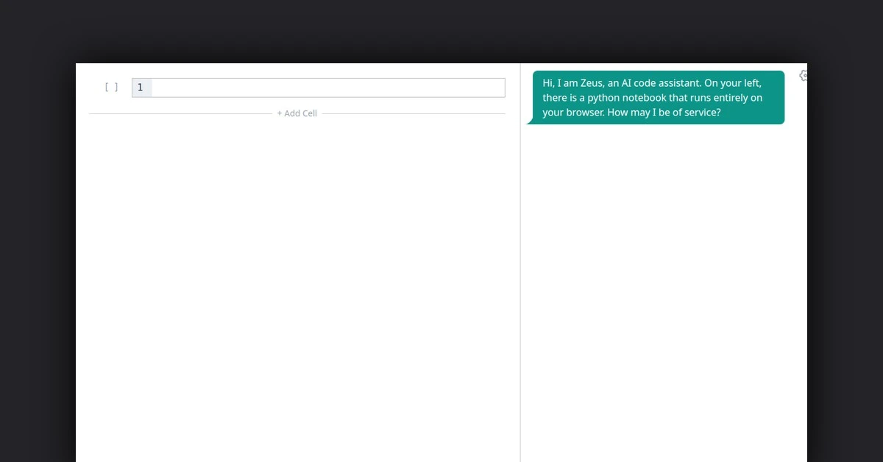The width and height of the screenshot is (883, 462).
Task: Click Zeus's greeting message bubble
Action: pyautogui.click(x=655, y=98)
